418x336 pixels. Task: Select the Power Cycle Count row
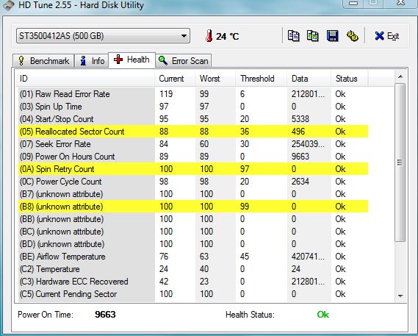(x=193, y=182)
